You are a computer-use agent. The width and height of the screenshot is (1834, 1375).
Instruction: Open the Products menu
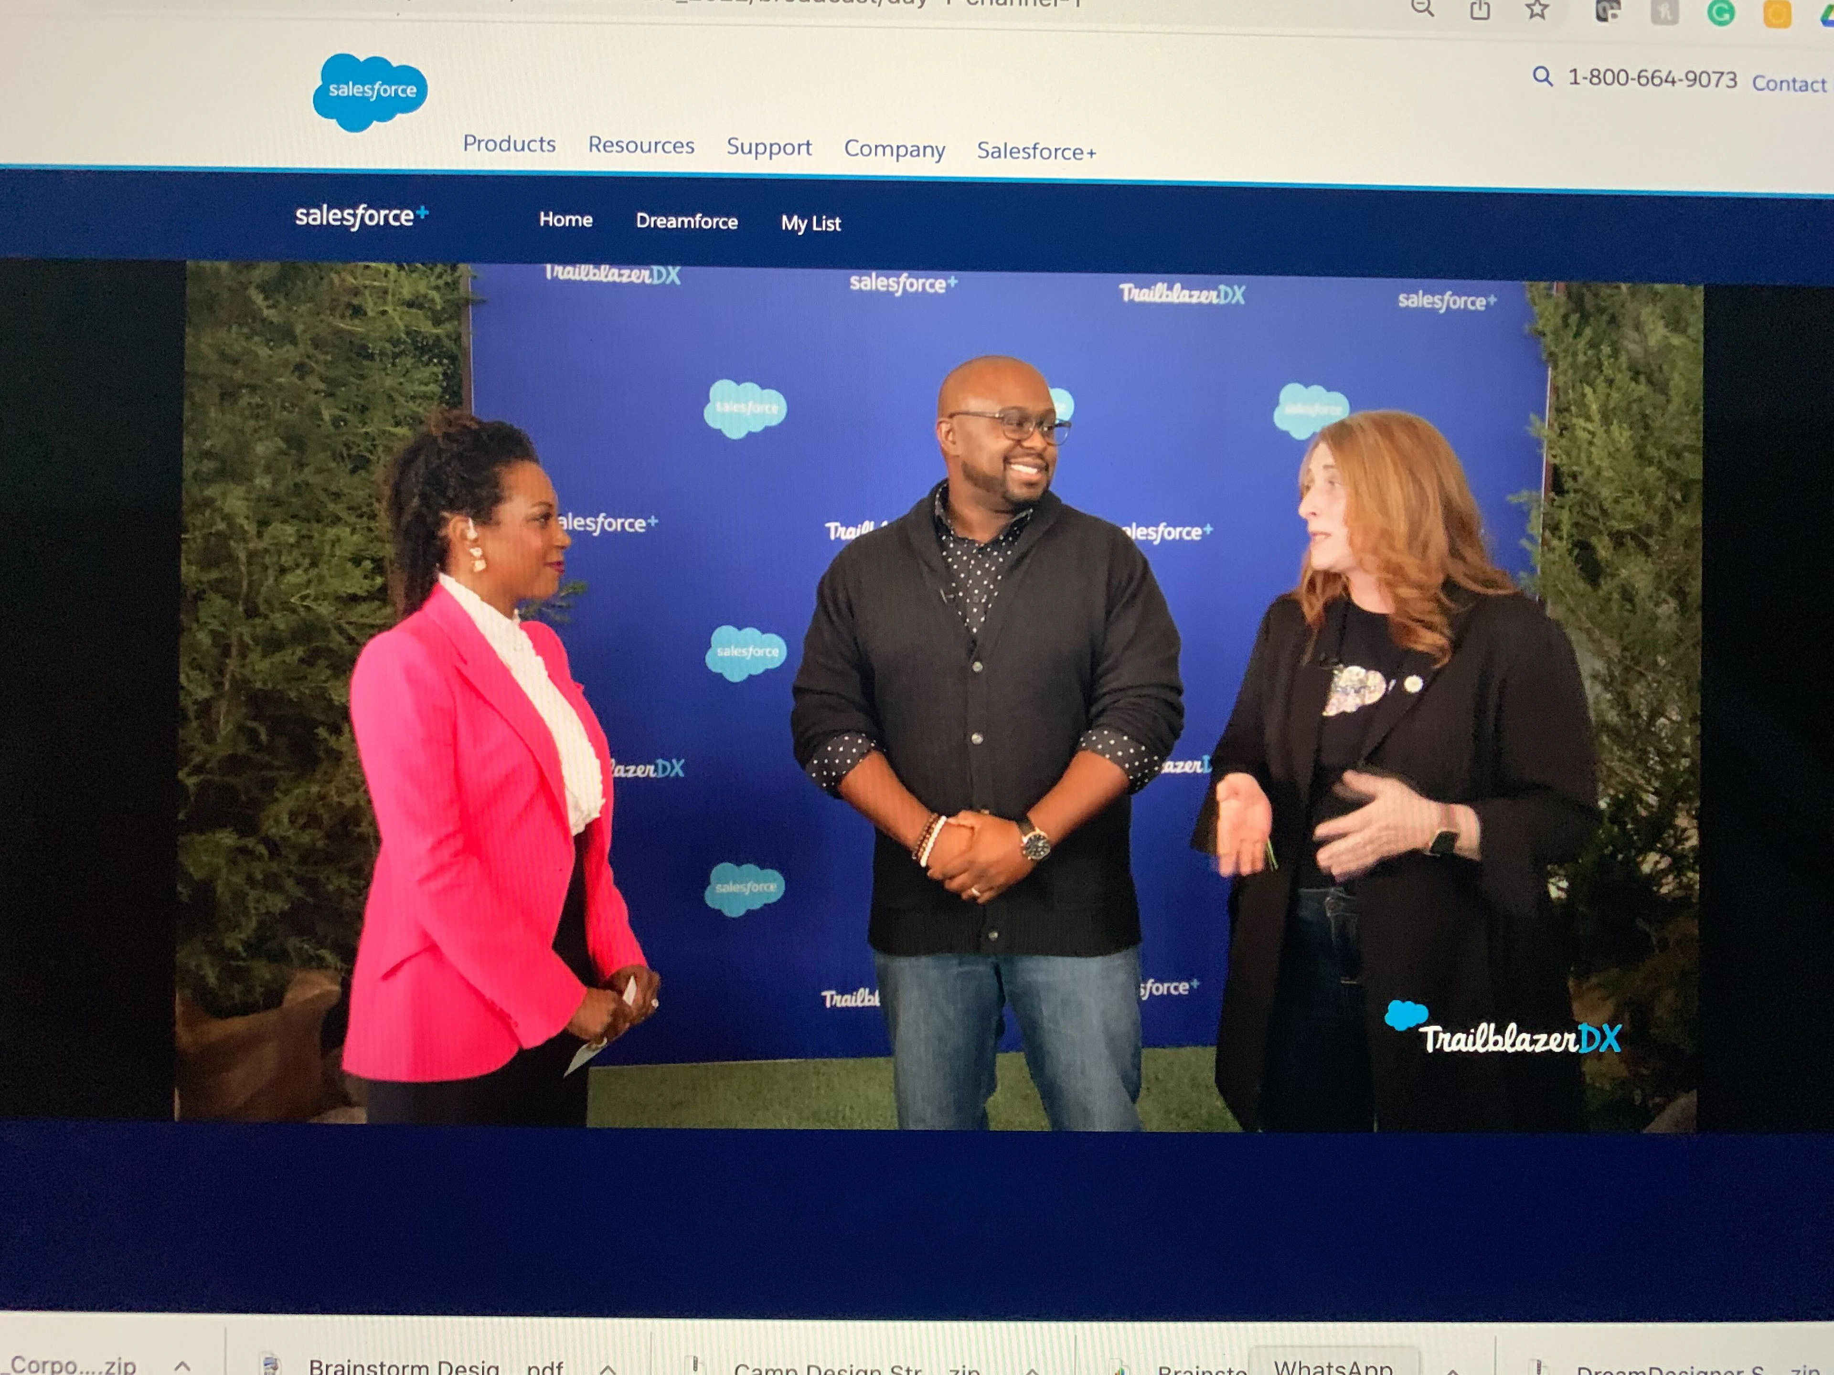[x=509, y=143]
